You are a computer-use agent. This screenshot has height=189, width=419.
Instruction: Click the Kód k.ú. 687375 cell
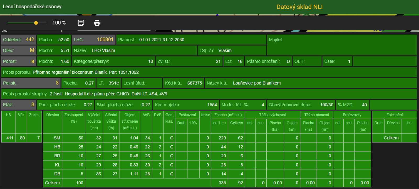click(x=184, y=83)
